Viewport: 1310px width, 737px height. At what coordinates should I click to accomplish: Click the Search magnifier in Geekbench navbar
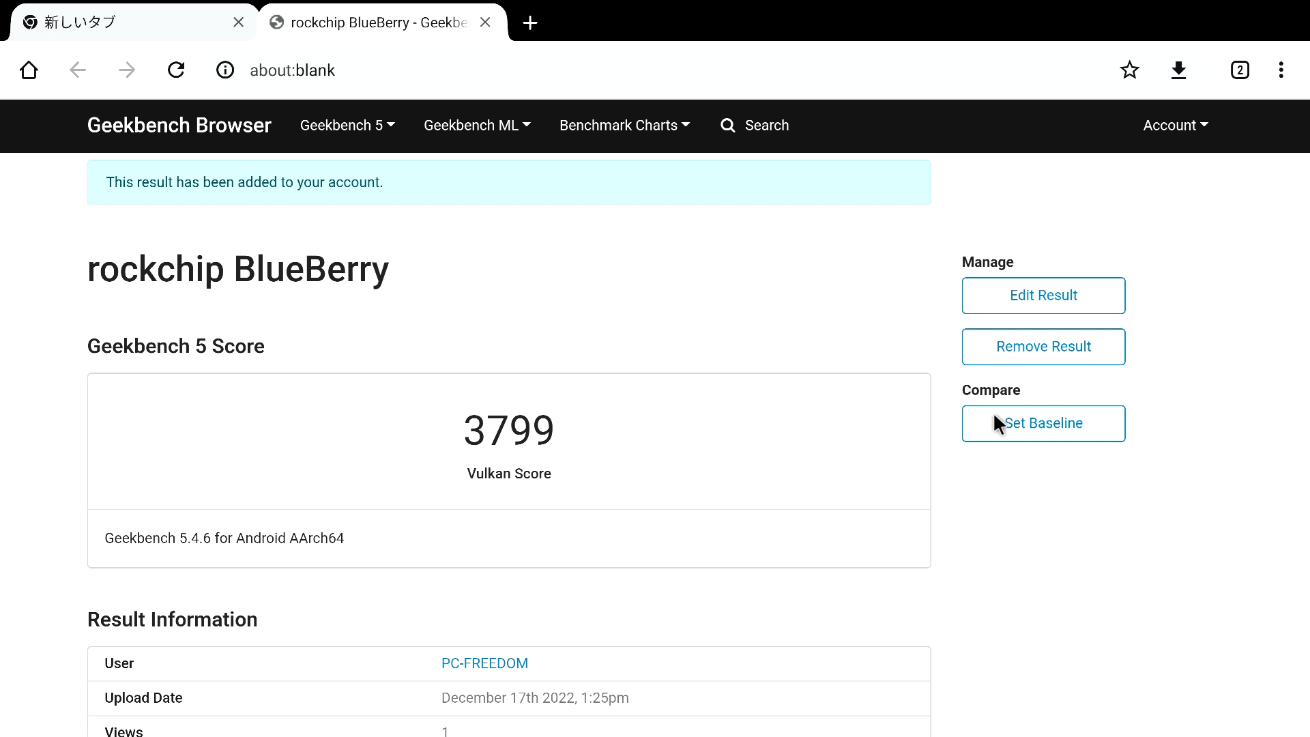[728, 126]
